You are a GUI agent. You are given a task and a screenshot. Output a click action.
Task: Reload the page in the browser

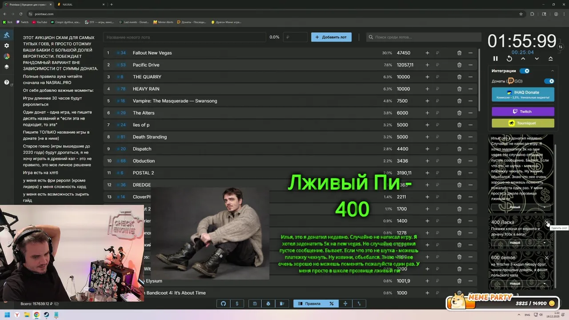click(20, 14)
